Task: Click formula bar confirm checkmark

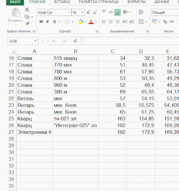Action: pyautogui.click(x=64, y=41)
